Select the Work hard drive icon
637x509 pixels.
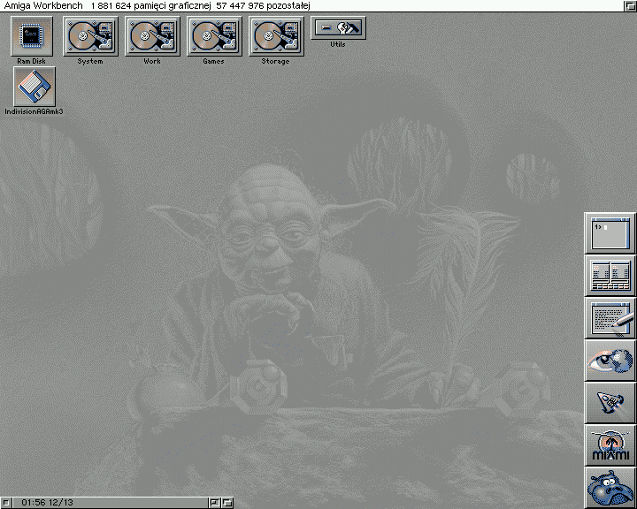click(x=152, y=35)
